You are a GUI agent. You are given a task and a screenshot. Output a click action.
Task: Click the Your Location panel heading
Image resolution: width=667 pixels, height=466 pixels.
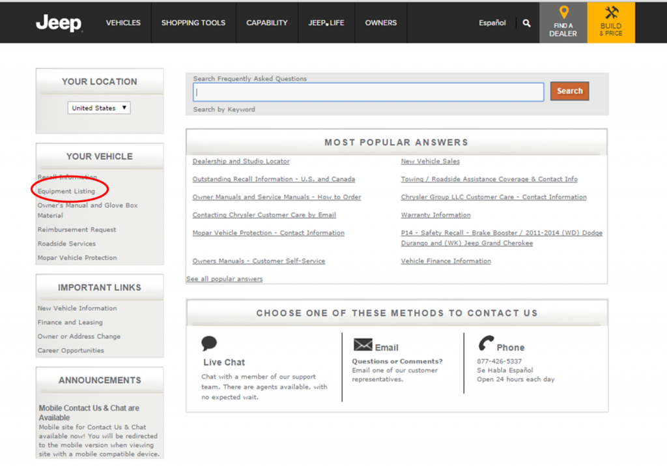pyautogui.click(x=100, y=81)
